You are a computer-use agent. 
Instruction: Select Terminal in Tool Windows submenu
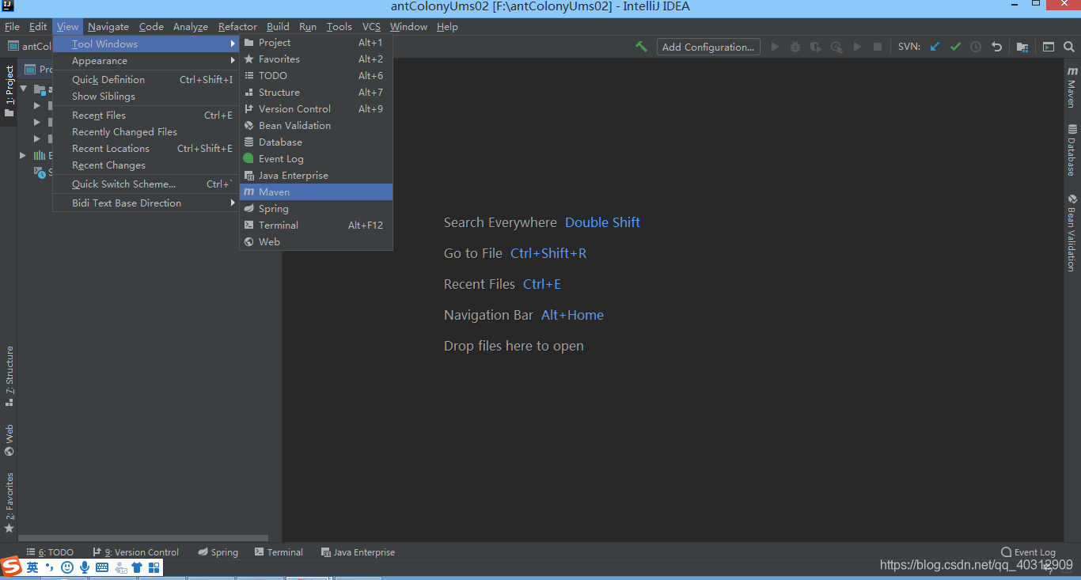316,226
